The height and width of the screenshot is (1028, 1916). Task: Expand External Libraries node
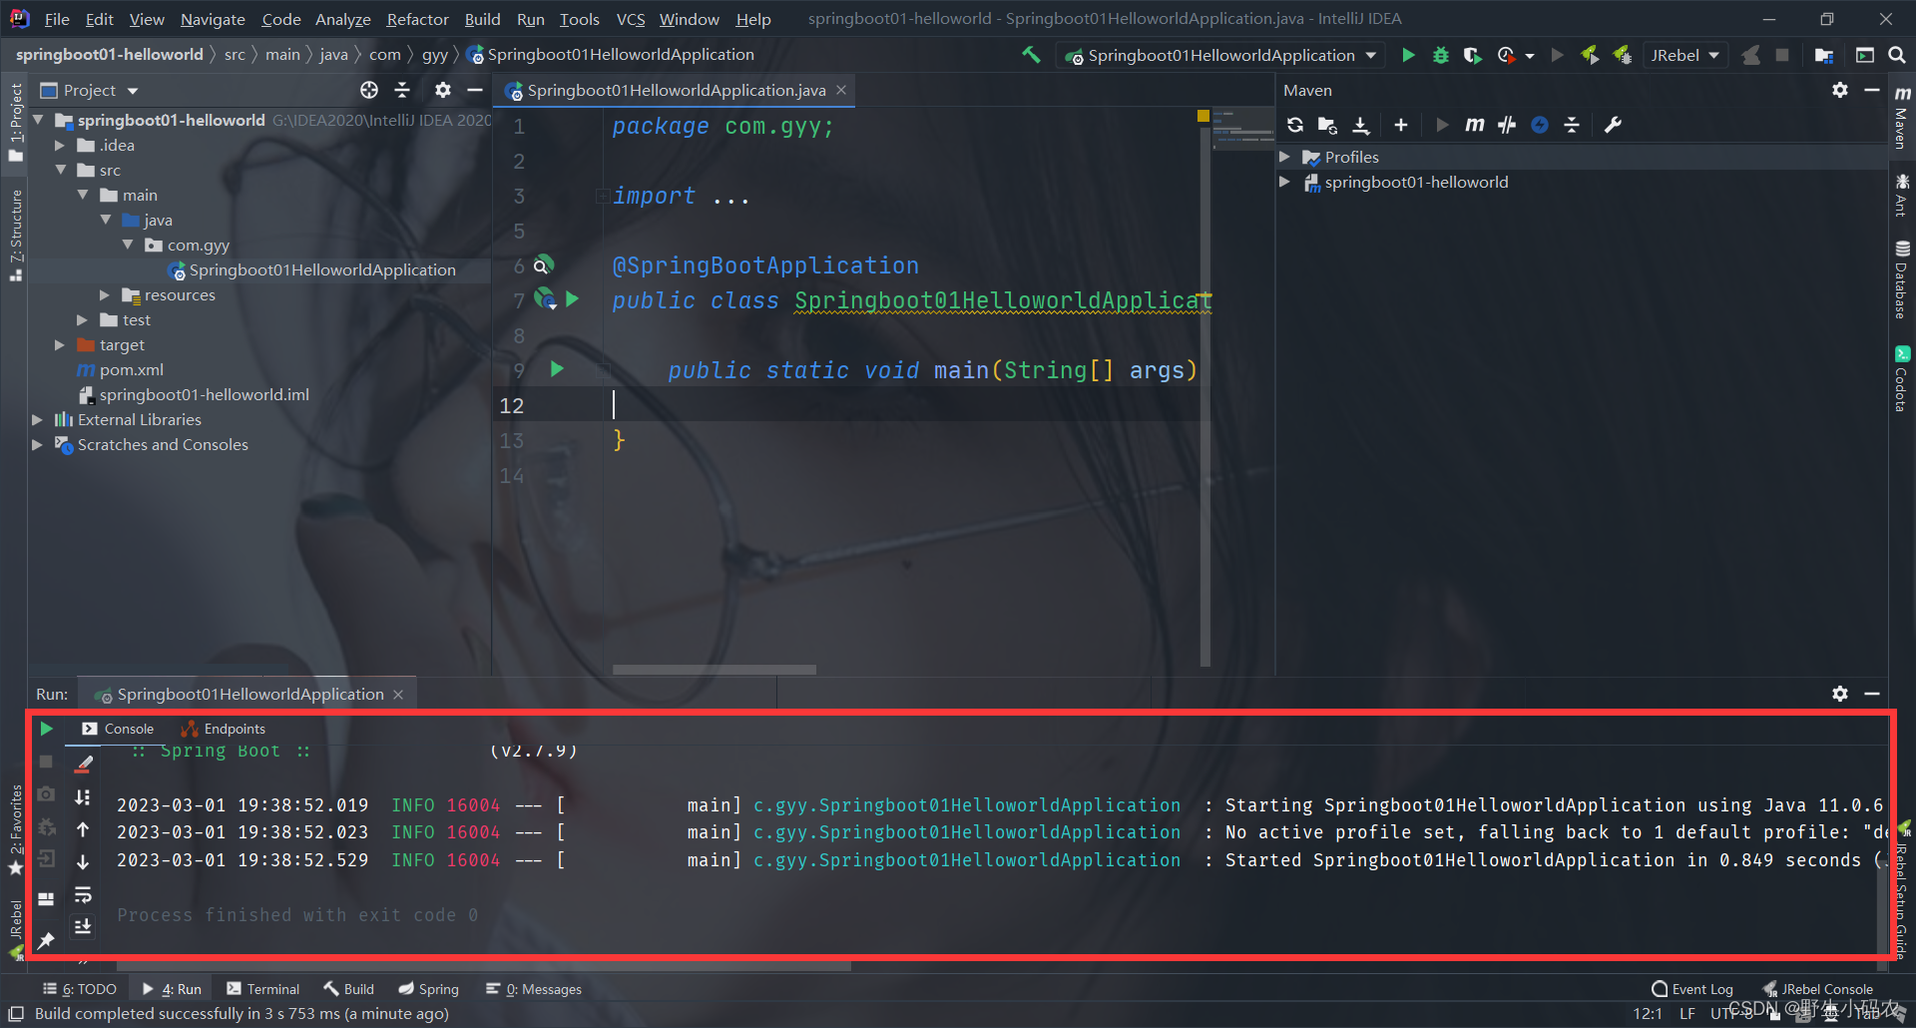[x=37, y=419]
